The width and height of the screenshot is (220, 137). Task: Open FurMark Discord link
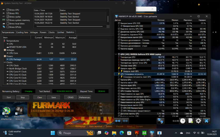click(119, 126)
